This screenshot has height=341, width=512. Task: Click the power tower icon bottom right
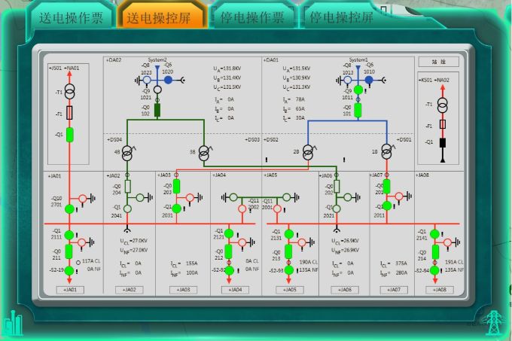493,322
